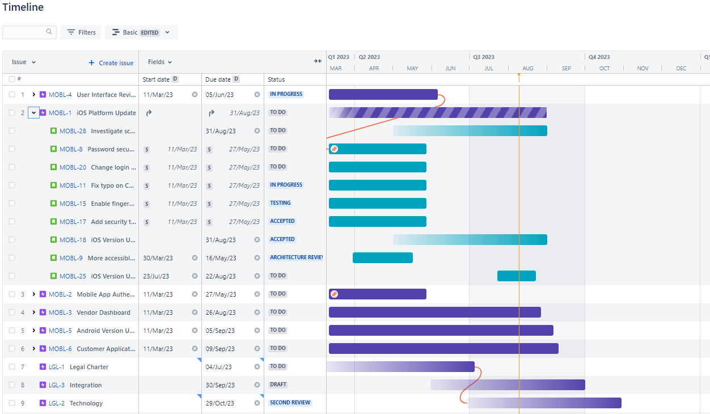Select the checkbox on the LGL-3 Integration row
Screen dimensions: 710x414
12,385
